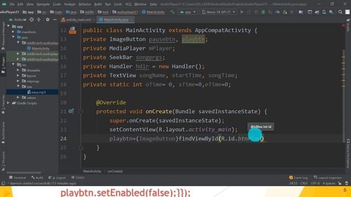Open the Event Log button

298,178
